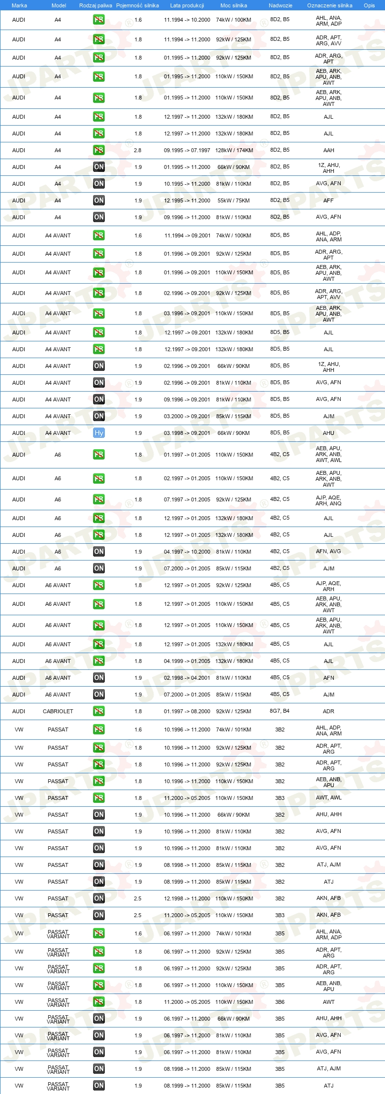The image size is (385, 1094).
Task: Click the Model column header
Action: tap(59, 5)
